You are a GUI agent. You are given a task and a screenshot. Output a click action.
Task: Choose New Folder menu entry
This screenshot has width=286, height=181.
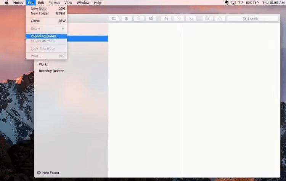(x=46, y=13)
